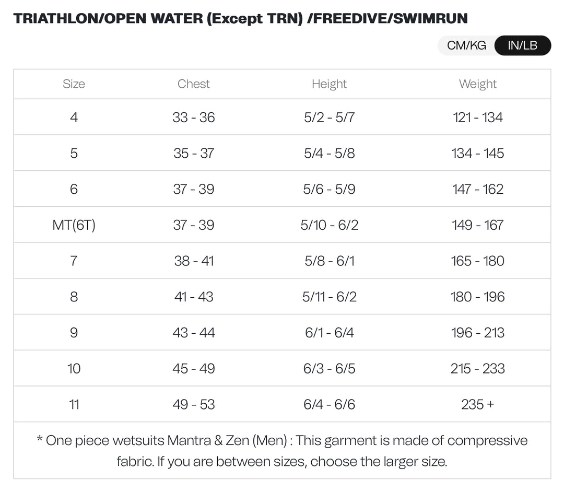Click the Height column header
This screenshot has height=491, width=564.
pyautogui.click(x=330, y=84)
